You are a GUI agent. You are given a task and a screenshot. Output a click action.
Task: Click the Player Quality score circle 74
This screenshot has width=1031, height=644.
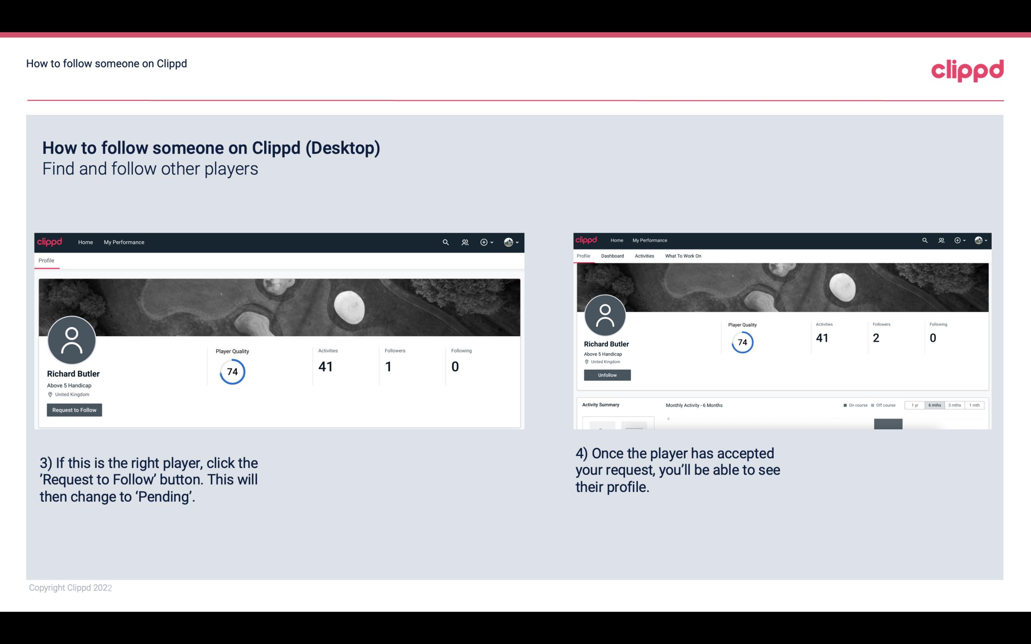click(232, 371)
